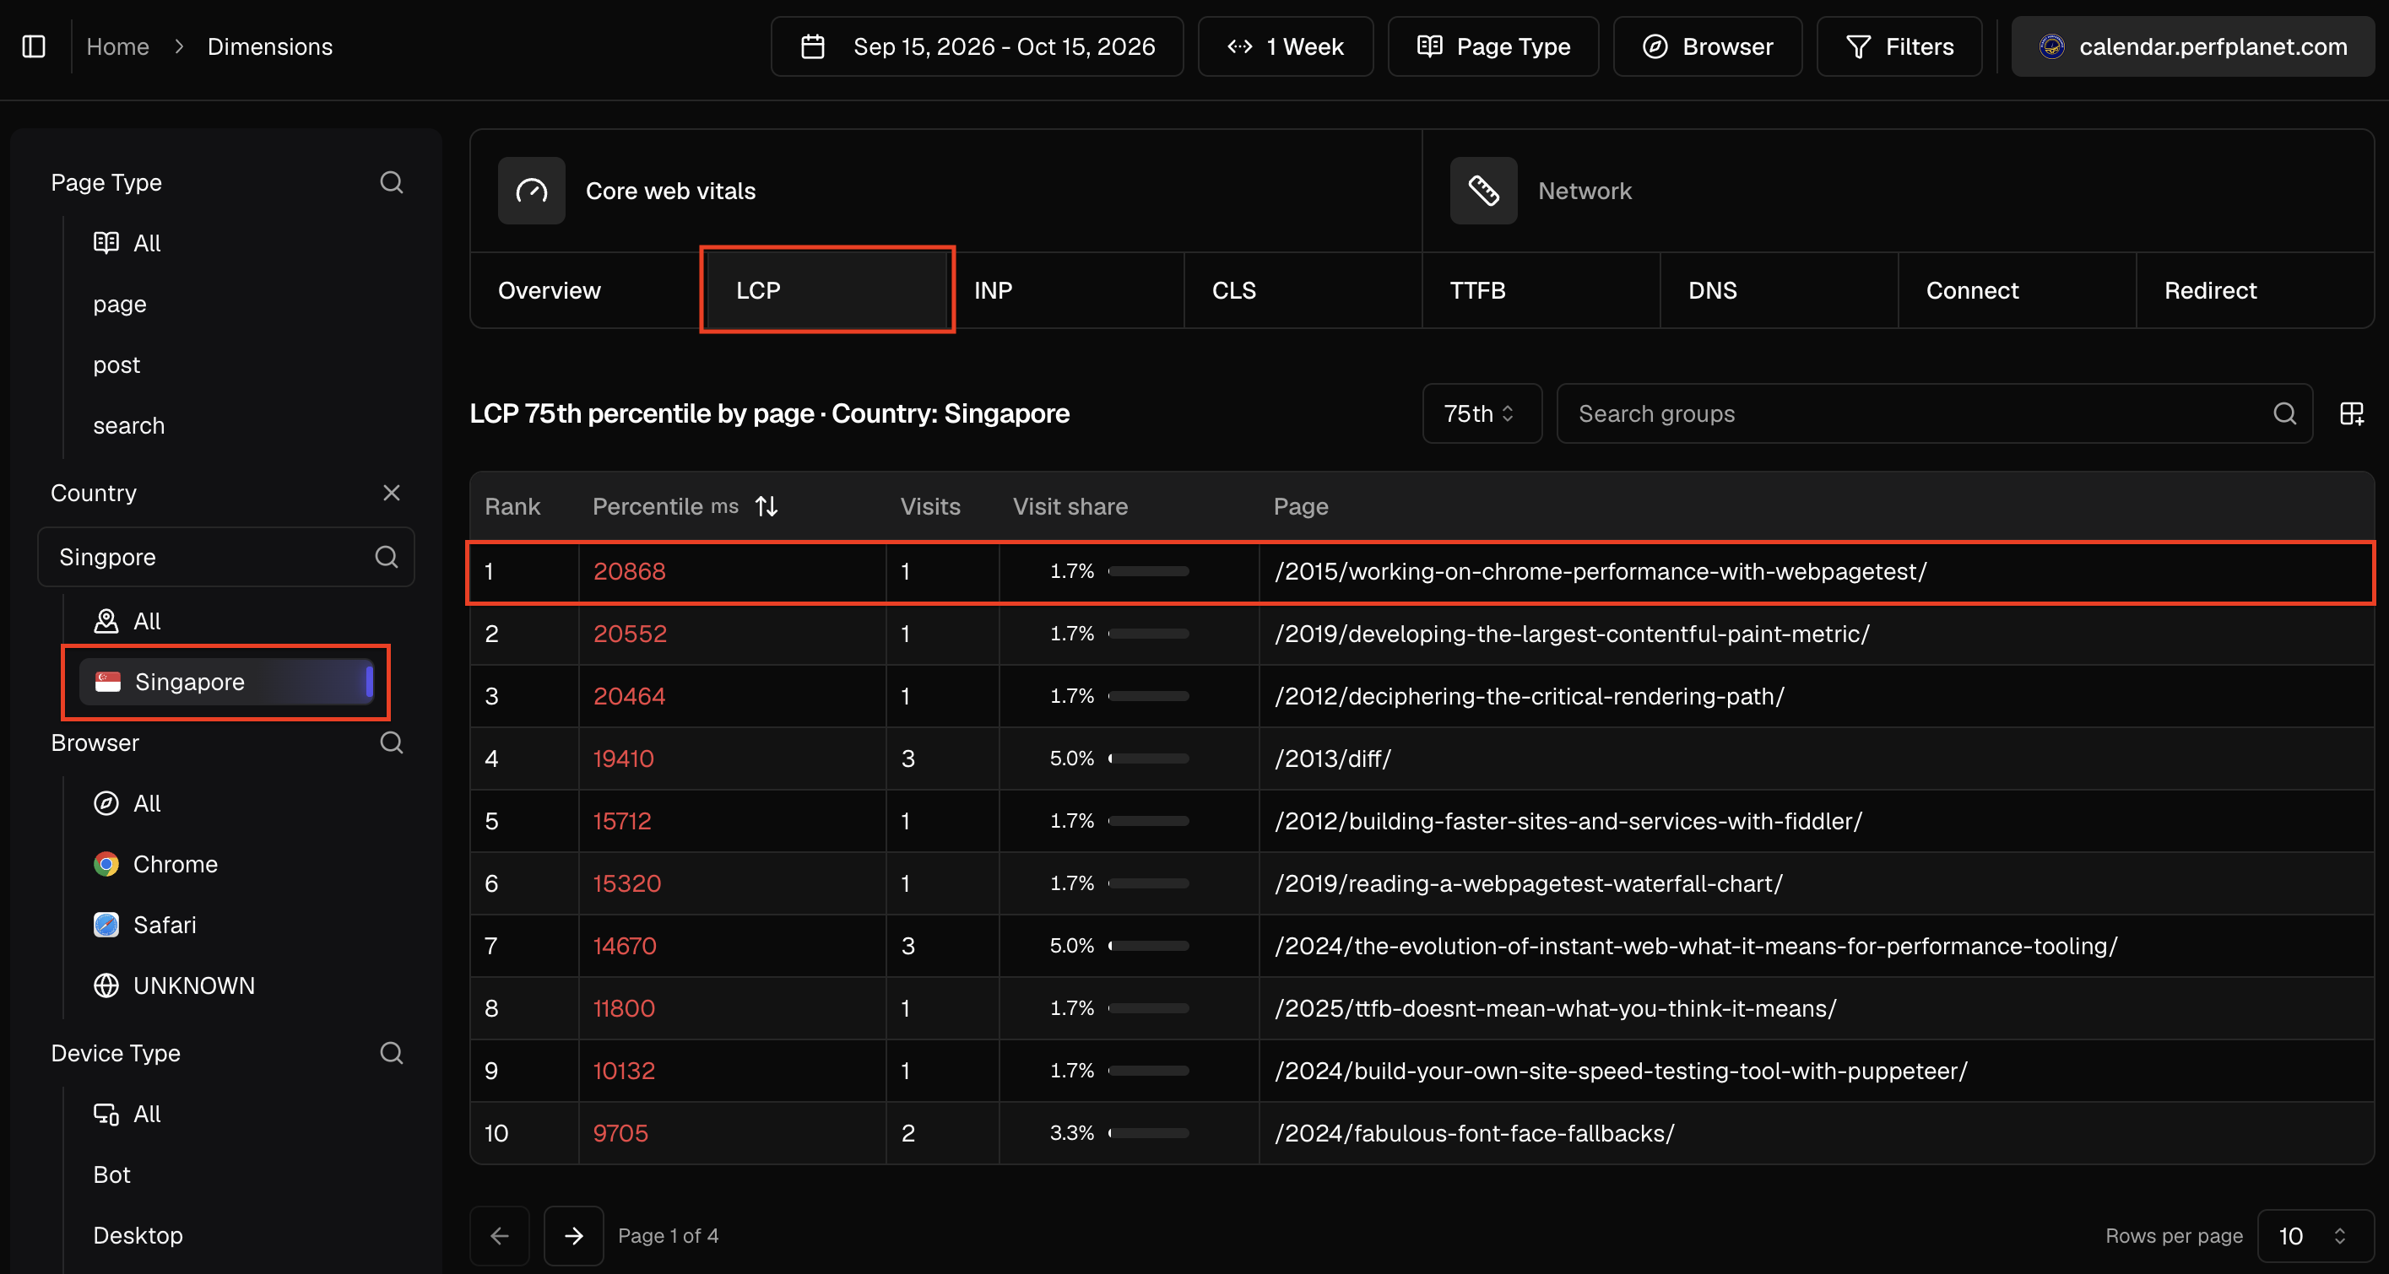Switch to the DNS tab
The height and width of the screenshot is (1274, 2389).
click(1779, 290)
